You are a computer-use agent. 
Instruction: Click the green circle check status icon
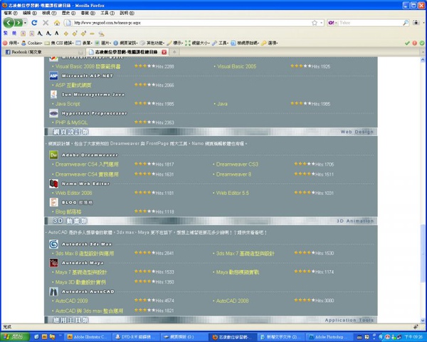422,43
